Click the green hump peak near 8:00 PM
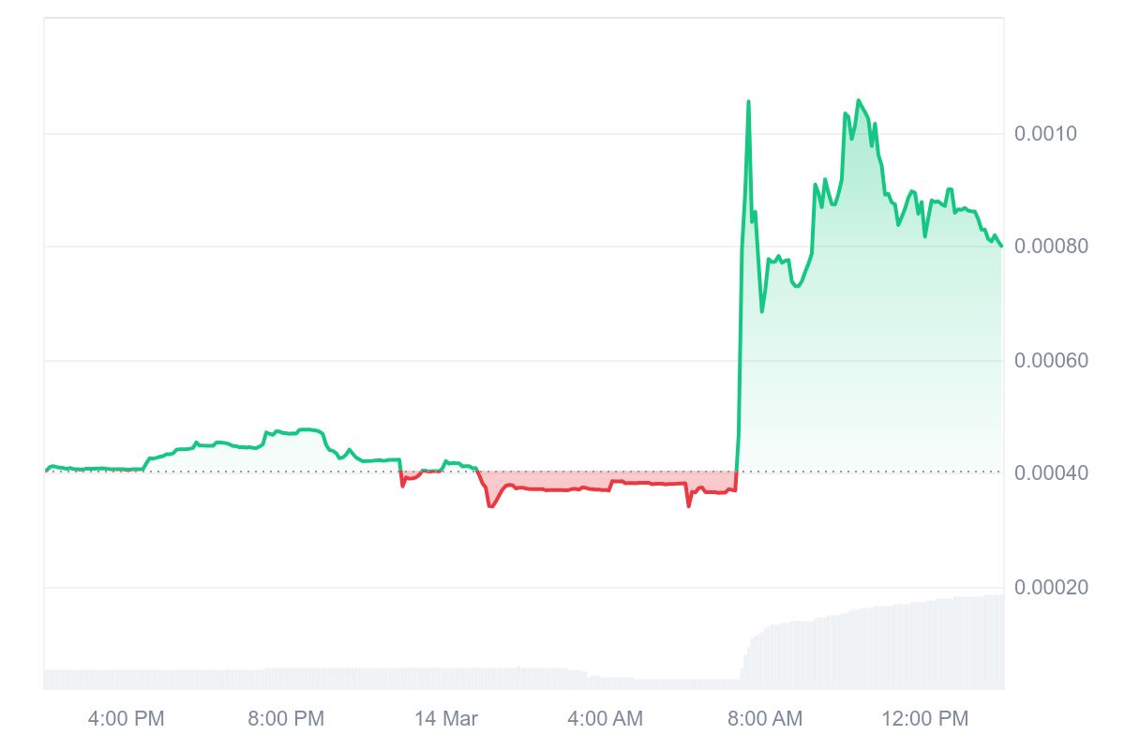This screenshot has width=1125, height=750. [x=307, y=429]
